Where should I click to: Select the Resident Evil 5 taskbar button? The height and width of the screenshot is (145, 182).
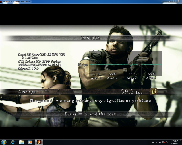coord(39,142)
